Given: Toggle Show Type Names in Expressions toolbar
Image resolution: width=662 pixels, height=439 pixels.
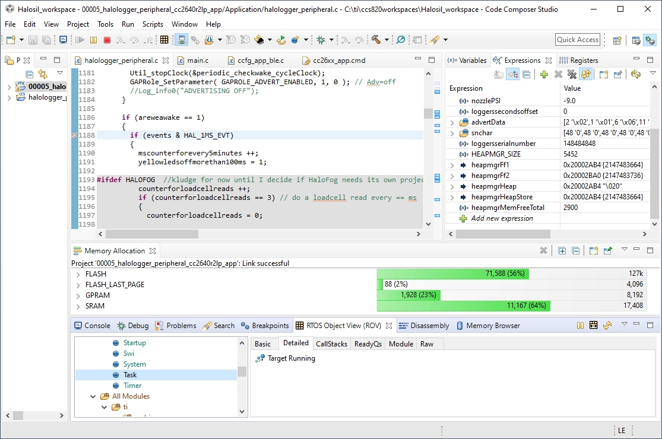Looking at the screenshot, I should (499, 74).
